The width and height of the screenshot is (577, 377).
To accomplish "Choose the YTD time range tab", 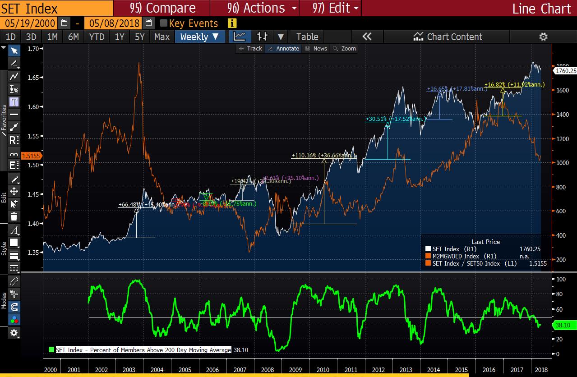I will tap(97, 37).
